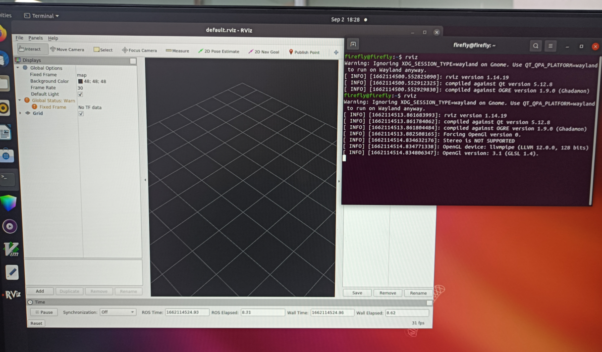Image resolution: width=602 pixels, height=352 pixels.
Task: Select the Select tool in toolbar
Action: (x=102, y=50)
